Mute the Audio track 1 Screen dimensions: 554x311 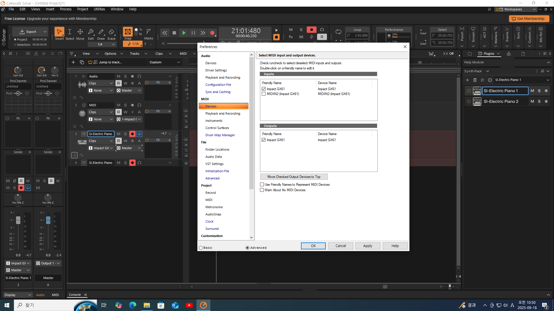pyautogui.click(x=119, y=76)
